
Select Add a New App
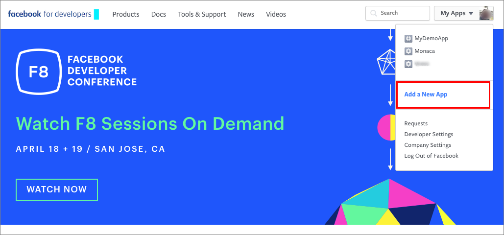426,94
